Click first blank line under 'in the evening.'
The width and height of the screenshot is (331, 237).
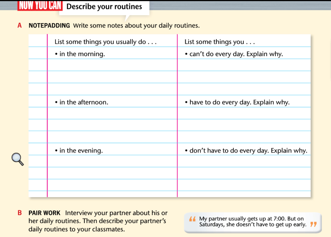click(112, 161)
